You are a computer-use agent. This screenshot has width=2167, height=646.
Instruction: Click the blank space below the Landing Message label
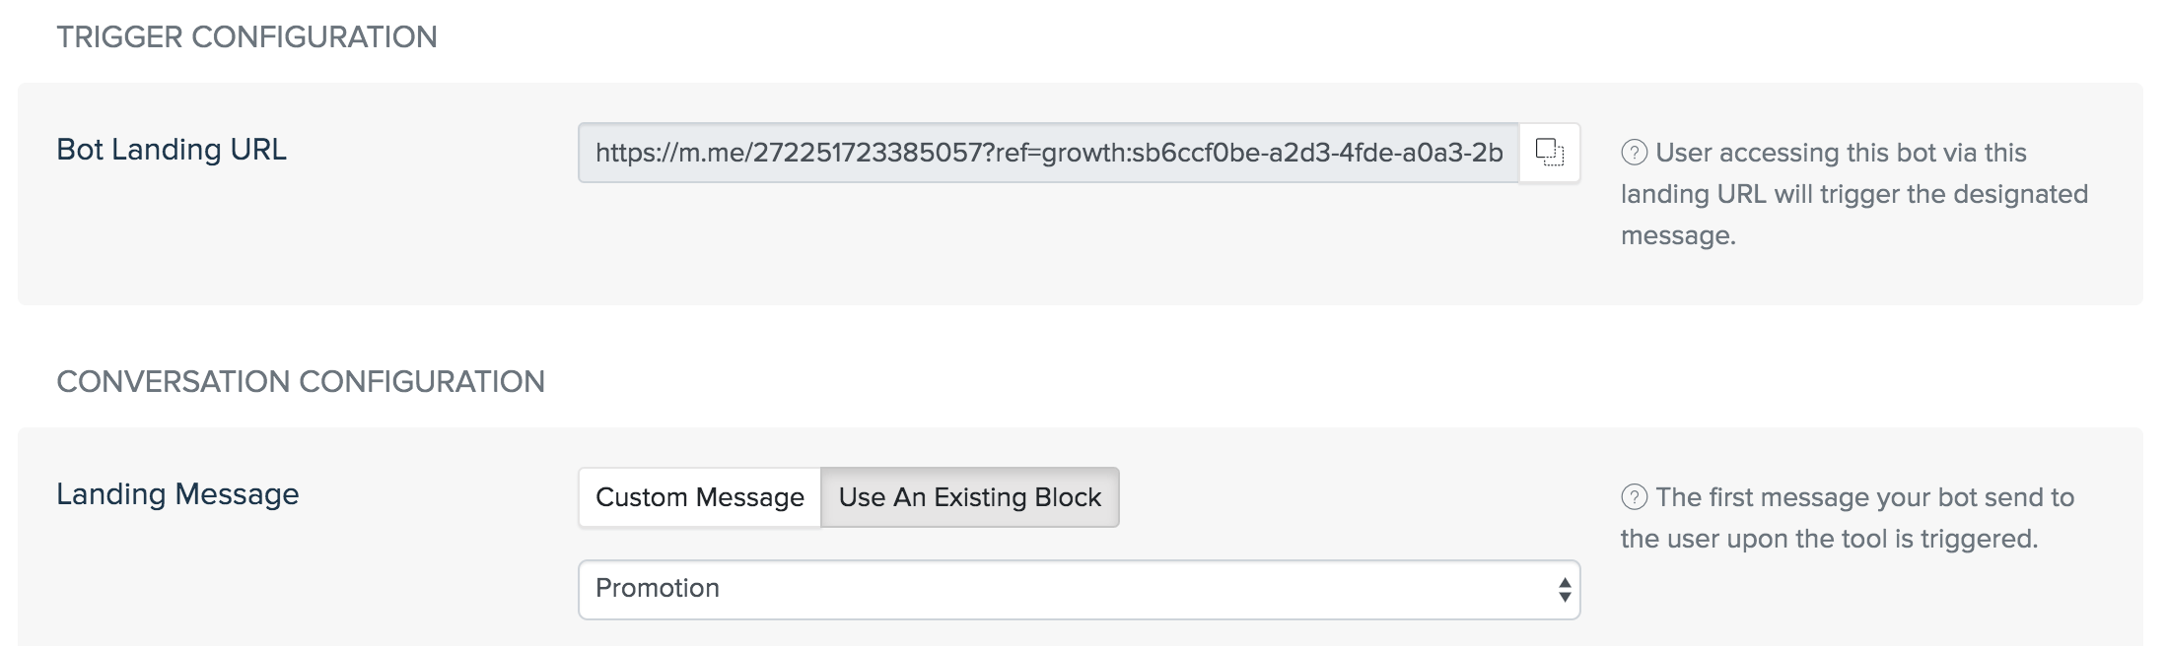(296, 581)
